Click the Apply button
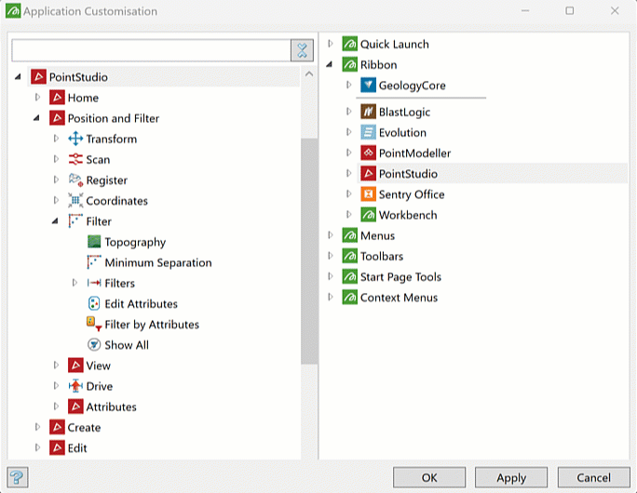637x493 pixels. [x=511, y=477]
